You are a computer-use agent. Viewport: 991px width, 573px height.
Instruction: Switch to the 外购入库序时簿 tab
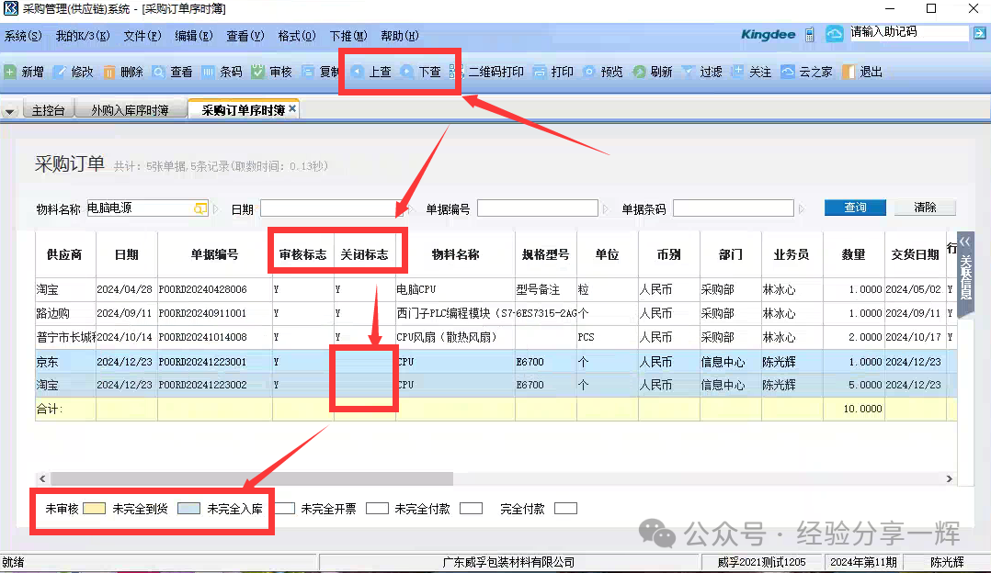(130, 110)
